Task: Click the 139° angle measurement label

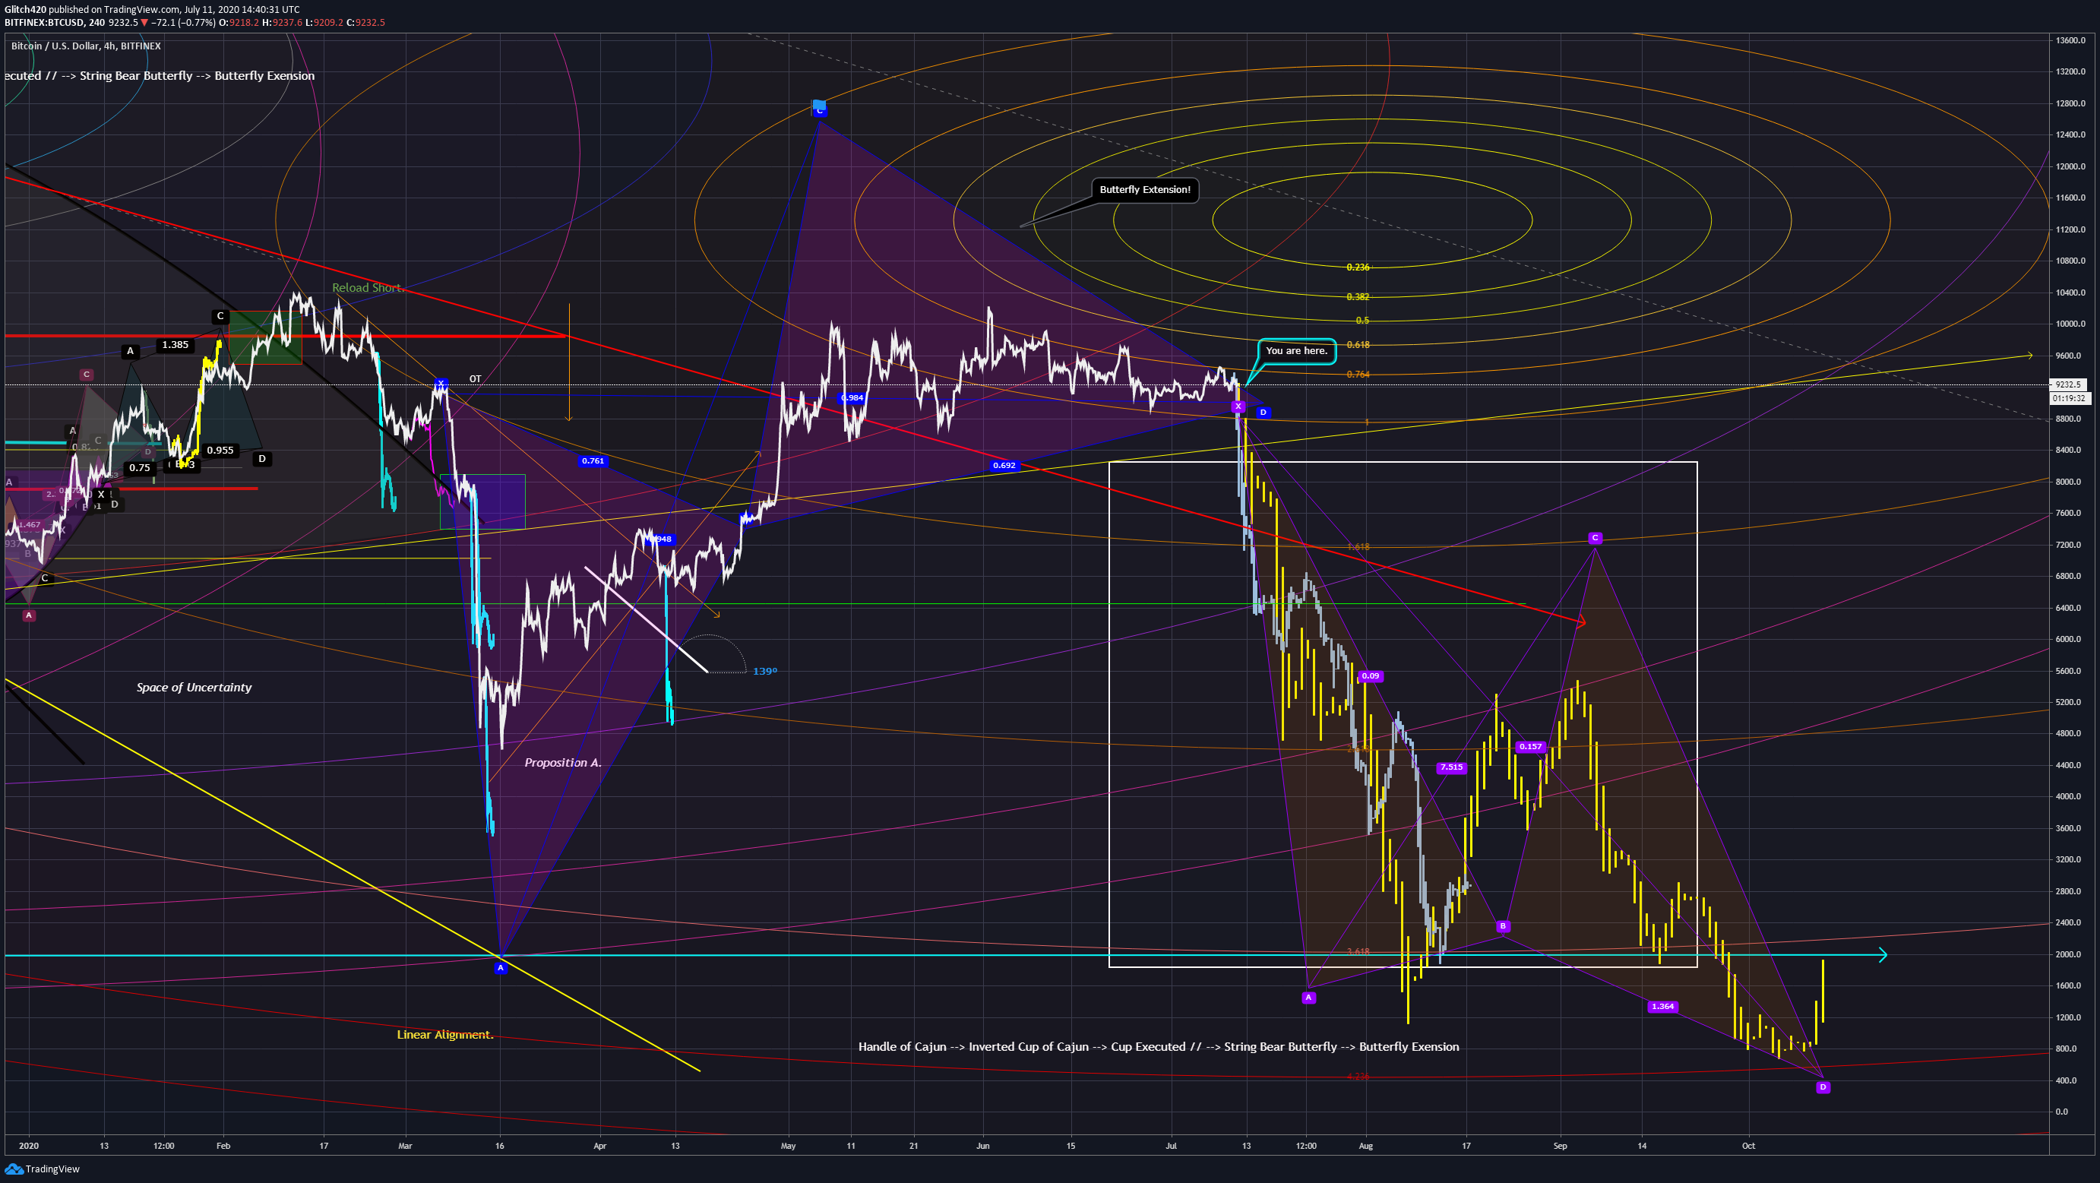Action: [764, 671]
